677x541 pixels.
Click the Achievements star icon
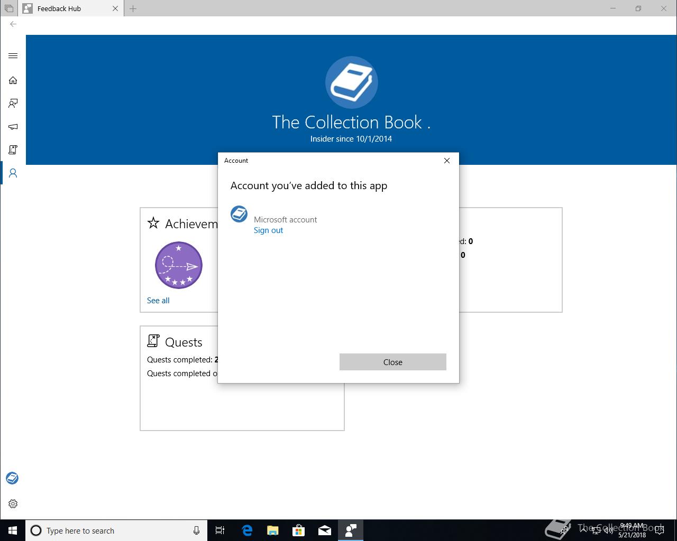153,223
